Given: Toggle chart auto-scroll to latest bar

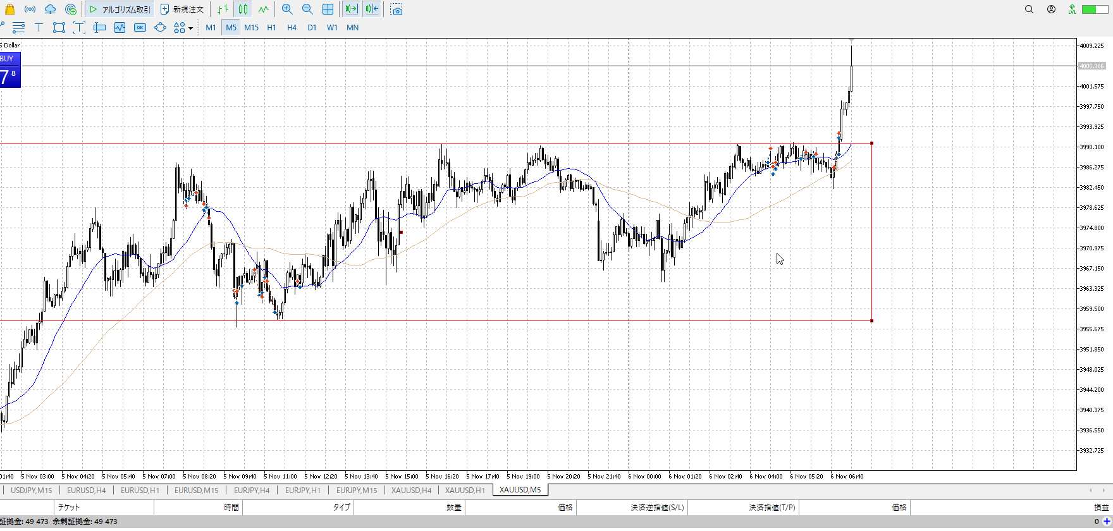Looking at the screenshot, I should click(x=352, y=9).
